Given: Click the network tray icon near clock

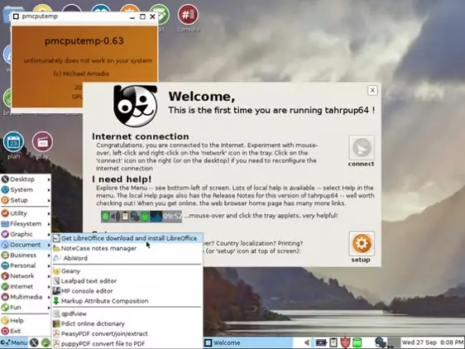Looking at the screenshot, I should tap(380, 342).
